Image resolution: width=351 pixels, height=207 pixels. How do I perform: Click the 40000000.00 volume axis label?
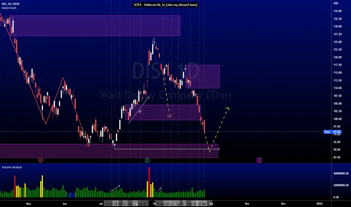(x=341, y=174)
